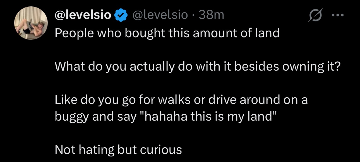This screenshot has width=360, height=162.
Task: Click the blue verified checkmark badge
Action: pos(120,15)
